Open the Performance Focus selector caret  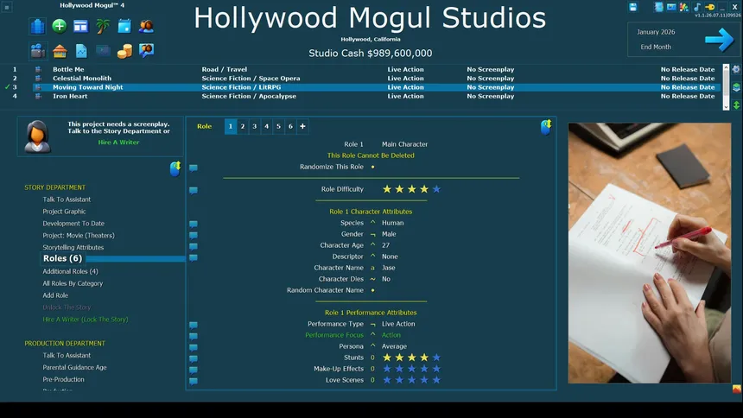click(373, 334)
